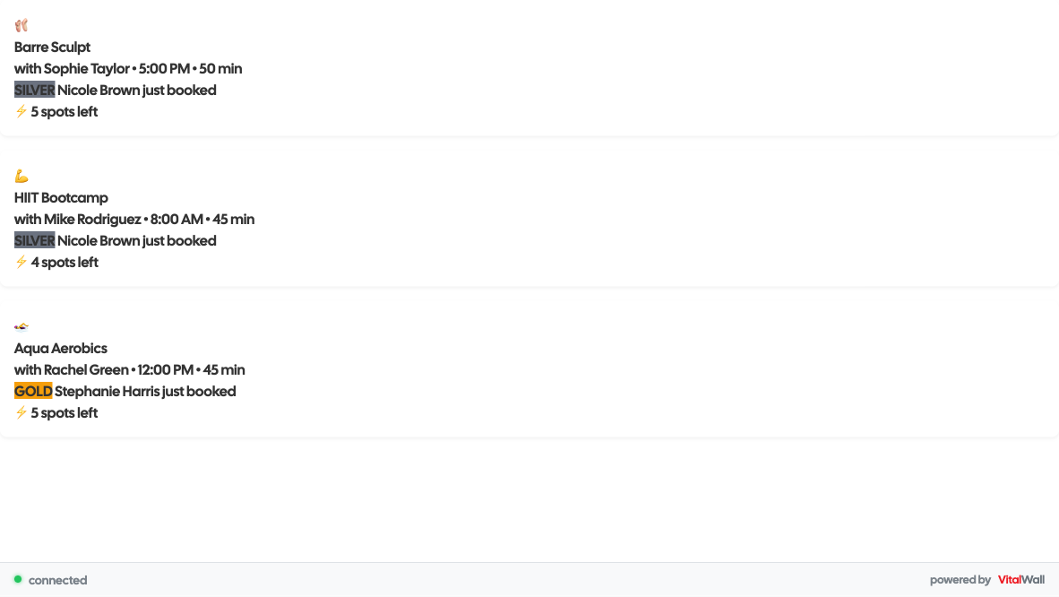Click '4 spots left' in HIIT Bootcamp
Viewport: 1059px width, 597px height.
(x=65, y=262)
